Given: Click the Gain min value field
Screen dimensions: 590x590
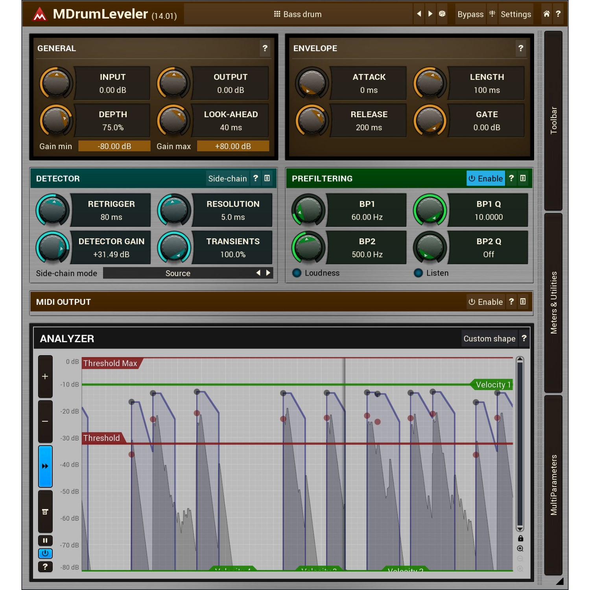Looking at the screenshot, I should [x=114, y=146].
